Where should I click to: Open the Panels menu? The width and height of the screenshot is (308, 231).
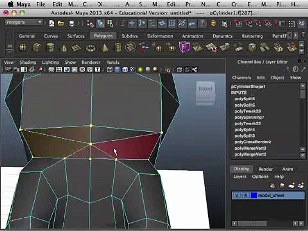113,62
